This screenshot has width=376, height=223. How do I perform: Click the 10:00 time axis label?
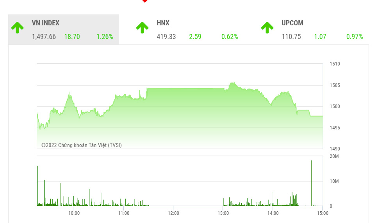tap(74, 213)
